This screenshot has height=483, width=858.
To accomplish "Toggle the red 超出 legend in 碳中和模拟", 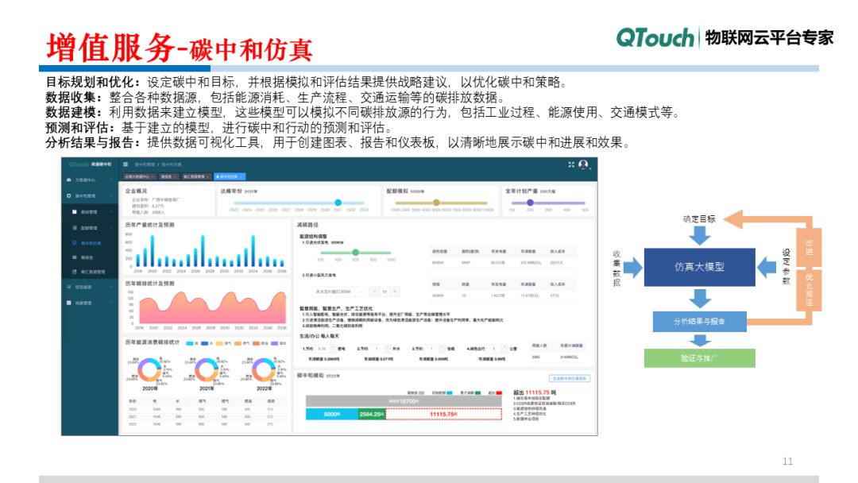I will click(x=495, y=392).
